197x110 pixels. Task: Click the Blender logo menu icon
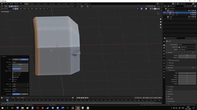2,4
